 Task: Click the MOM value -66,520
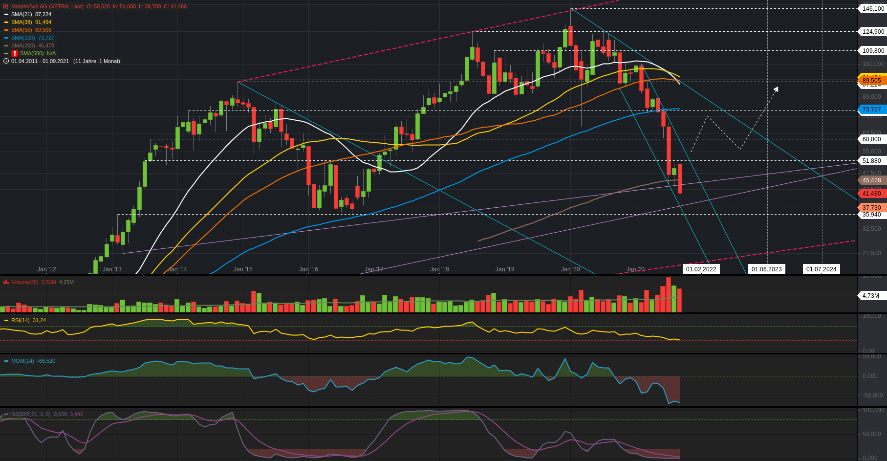pyautogui.click(x=46, y=361)
